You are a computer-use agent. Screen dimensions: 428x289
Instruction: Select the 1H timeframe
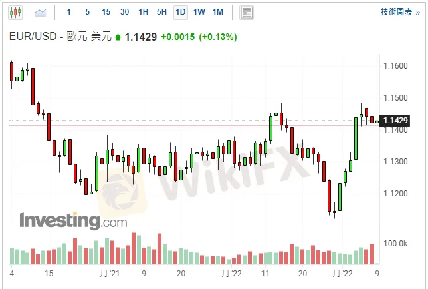point(143,12)
